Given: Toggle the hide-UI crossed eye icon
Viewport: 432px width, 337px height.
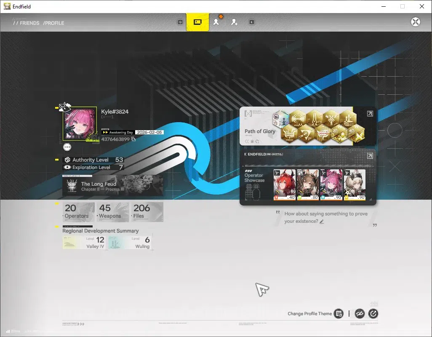Looking at the screenshot, I should (360, 313).
